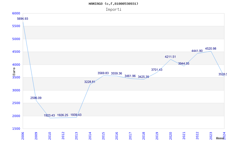
Task: Click y-axis tick 5000
Action: tap(16, 39)
